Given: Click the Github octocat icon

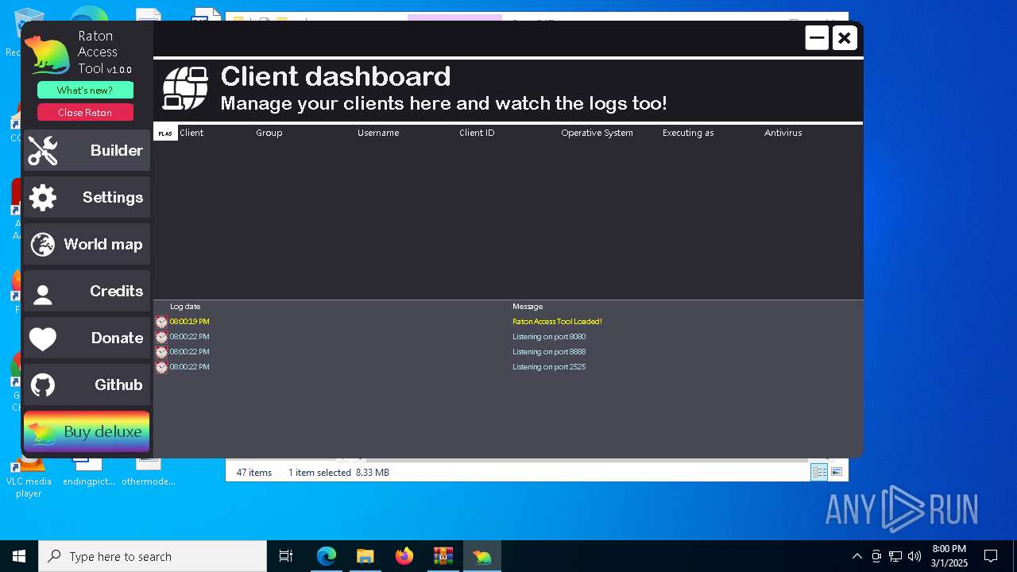Looking at the screenshot, I should tap(43, 385).
